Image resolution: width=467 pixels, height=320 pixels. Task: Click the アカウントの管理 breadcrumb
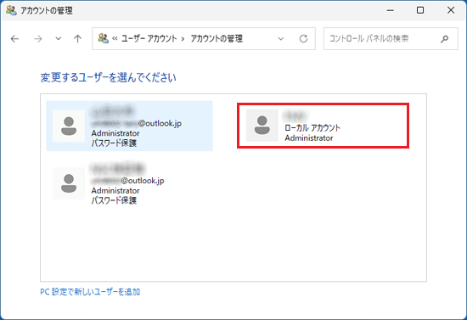tap(217, 39)
